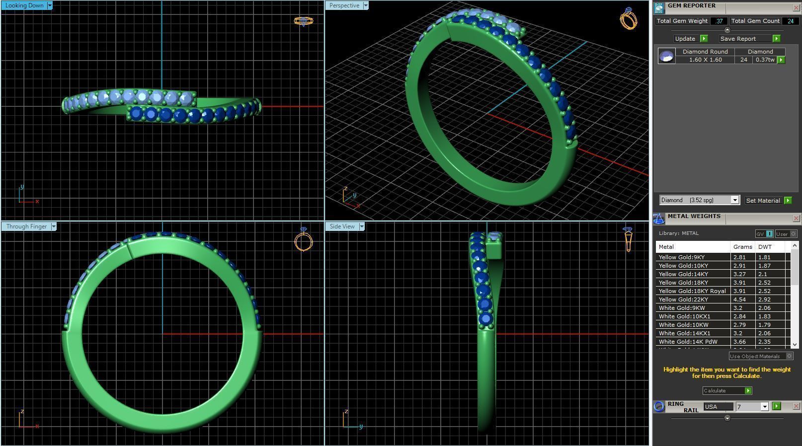Viewport: 802px width, 446px height.
Task: Click the green arrow on the 0.37tw gem row
Action: [x=781, y=60]
